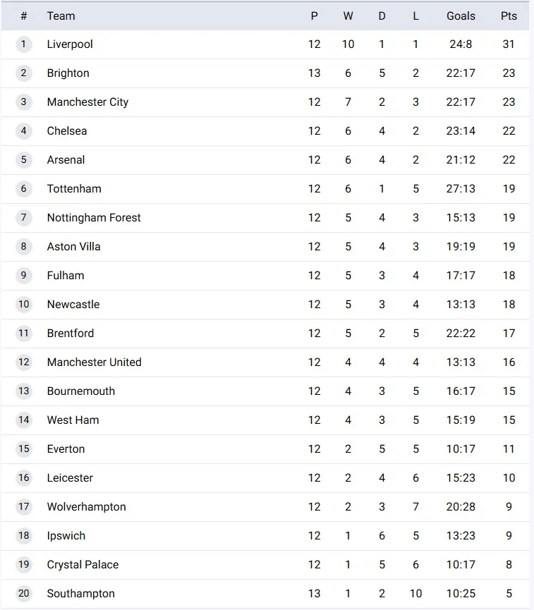Click the rank 5 circle badge

[x=24, y=160]
